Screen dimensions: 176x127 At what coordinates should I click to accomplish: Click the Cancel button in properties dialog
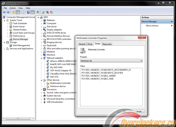pyautogui.click(x=138, y=111)
